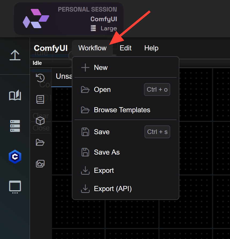Click the Large machine size label

(x=109, y=28)
